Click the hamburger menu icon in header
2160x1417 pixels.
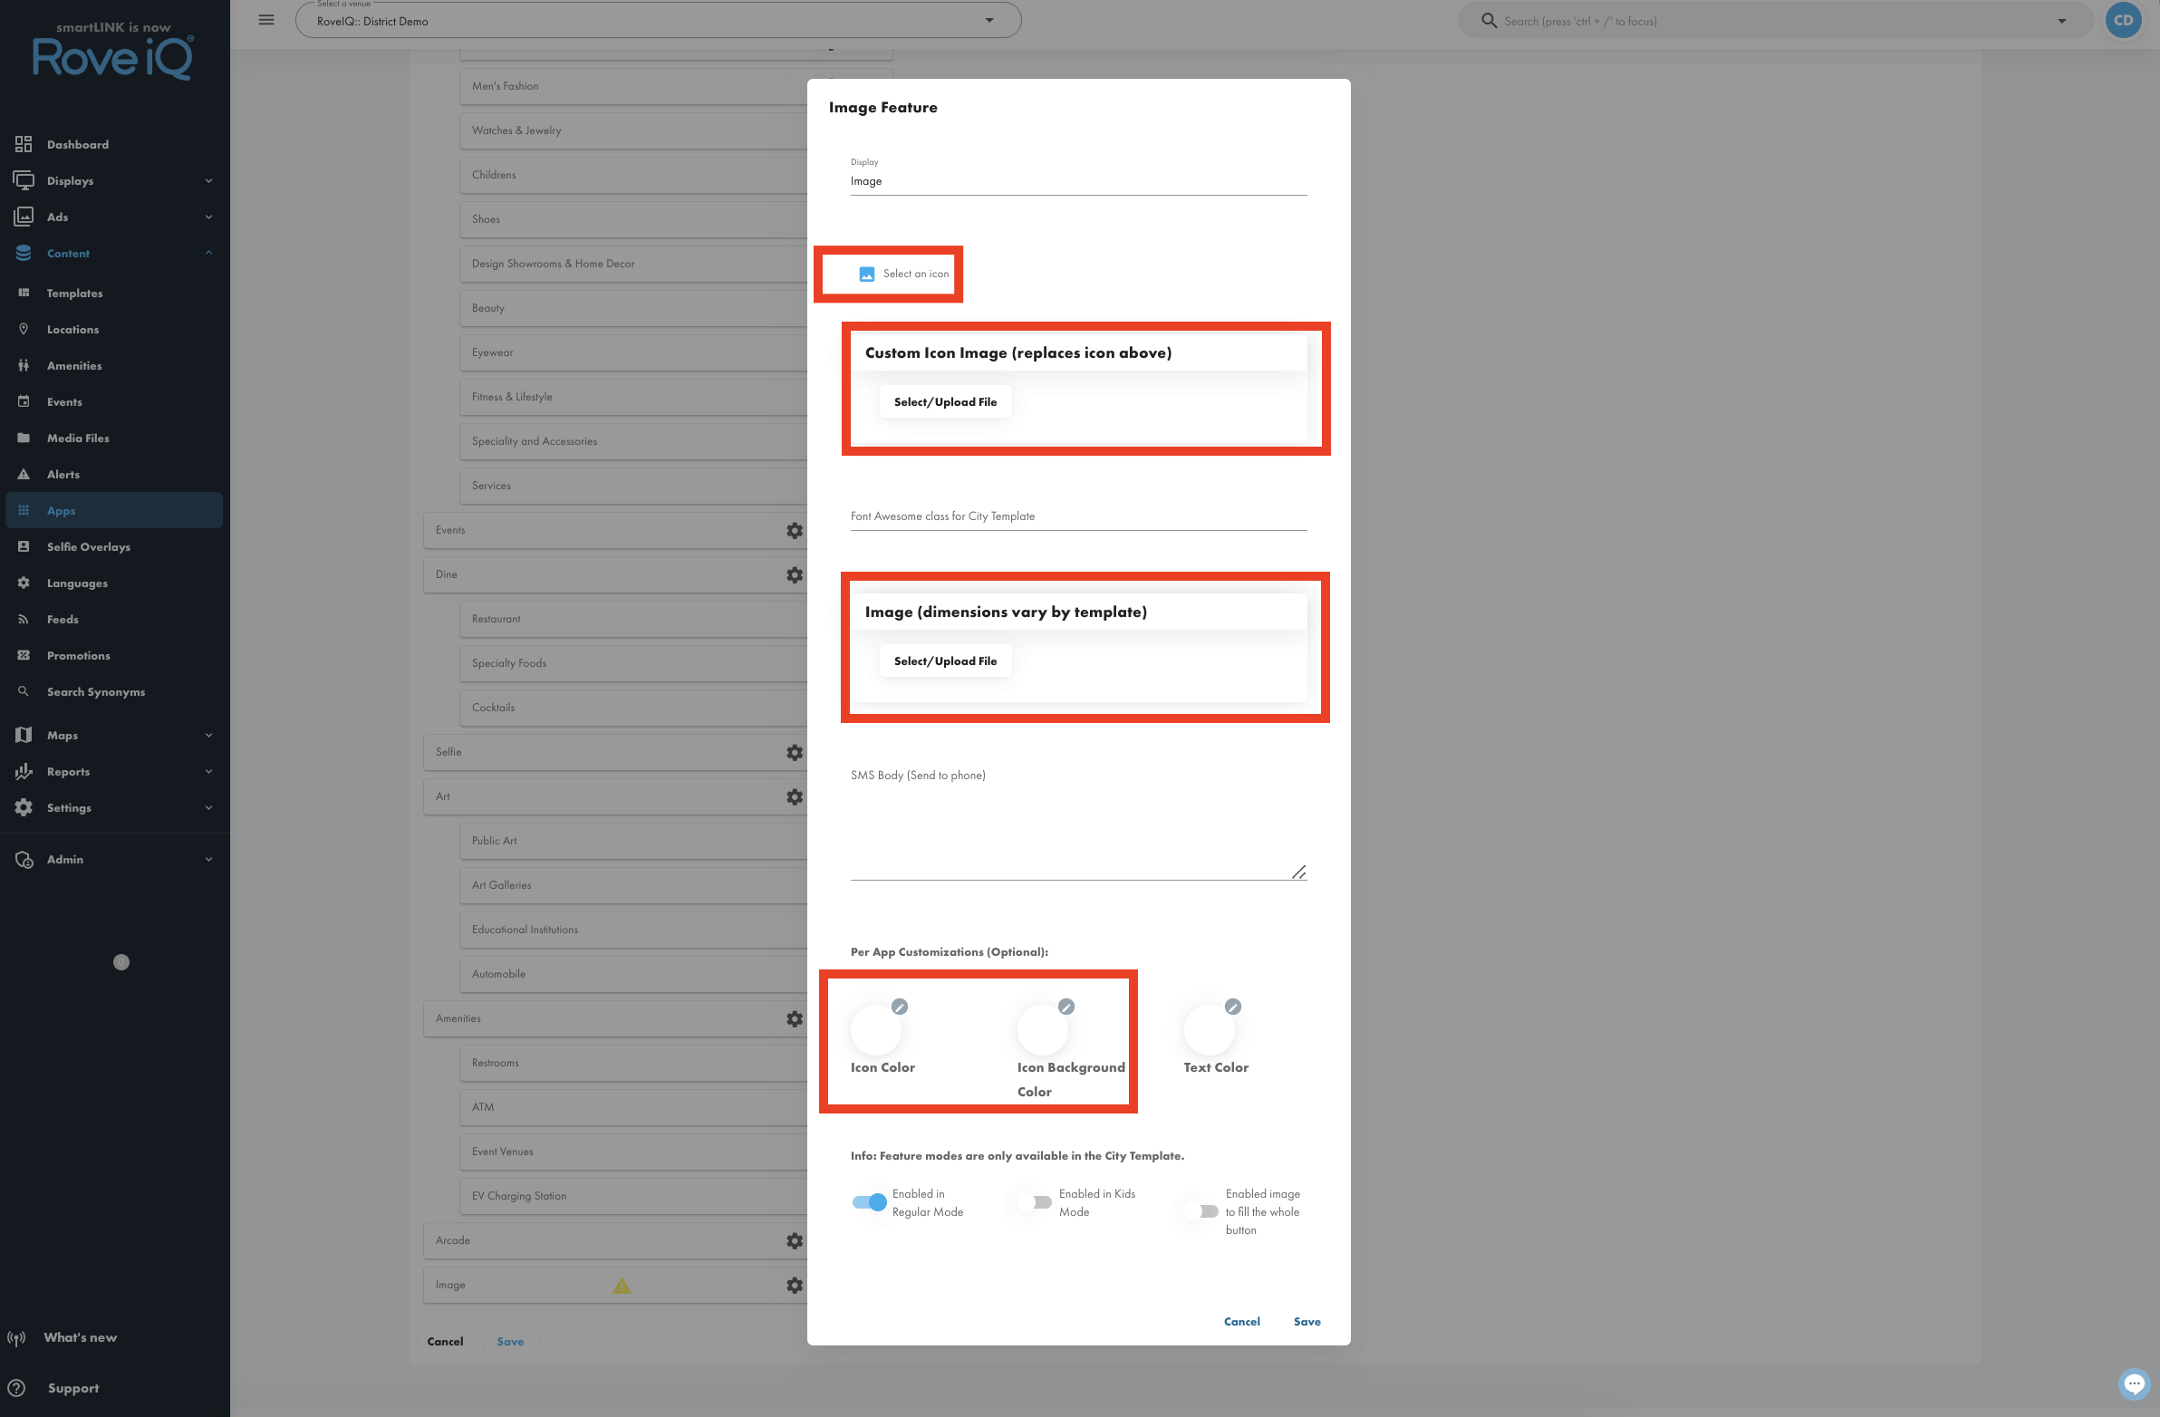[x=265, y=20]
